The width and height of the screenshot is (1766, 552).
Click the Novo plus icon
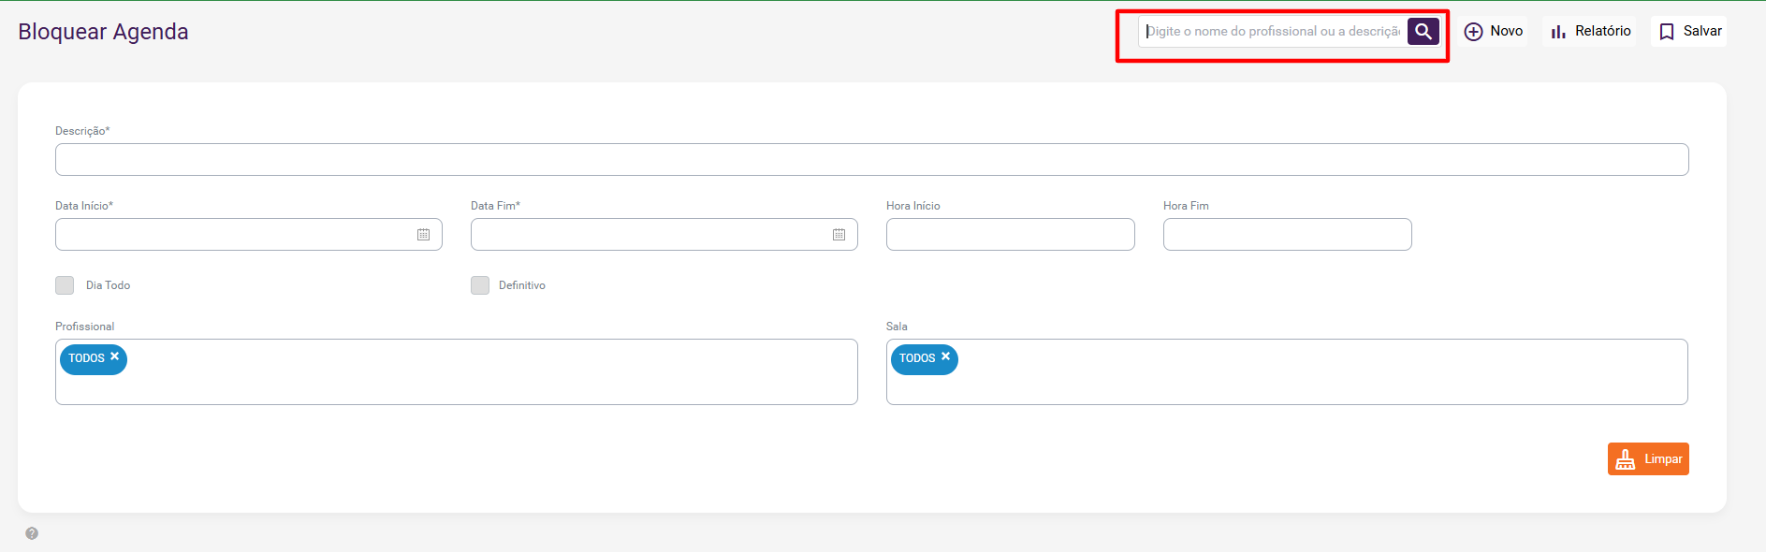[x=1473, y=32]
